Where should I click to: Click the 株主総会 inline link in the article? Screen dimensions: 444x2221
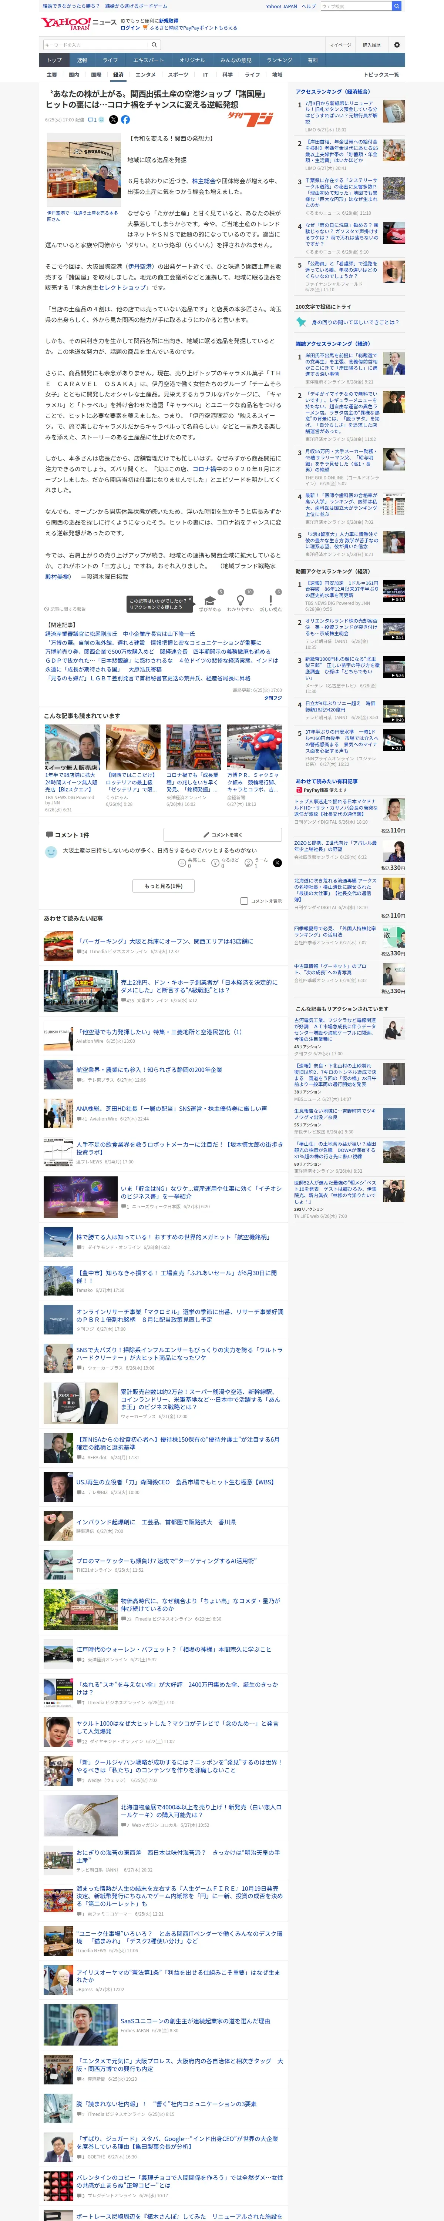coord(203,181)
